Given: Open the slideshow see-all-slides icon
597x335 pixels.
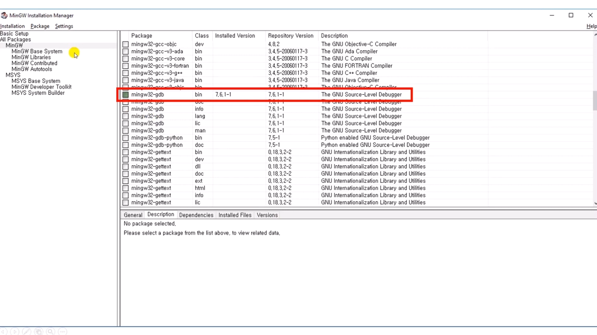Looking at the screenshot, I should [38, 332].
